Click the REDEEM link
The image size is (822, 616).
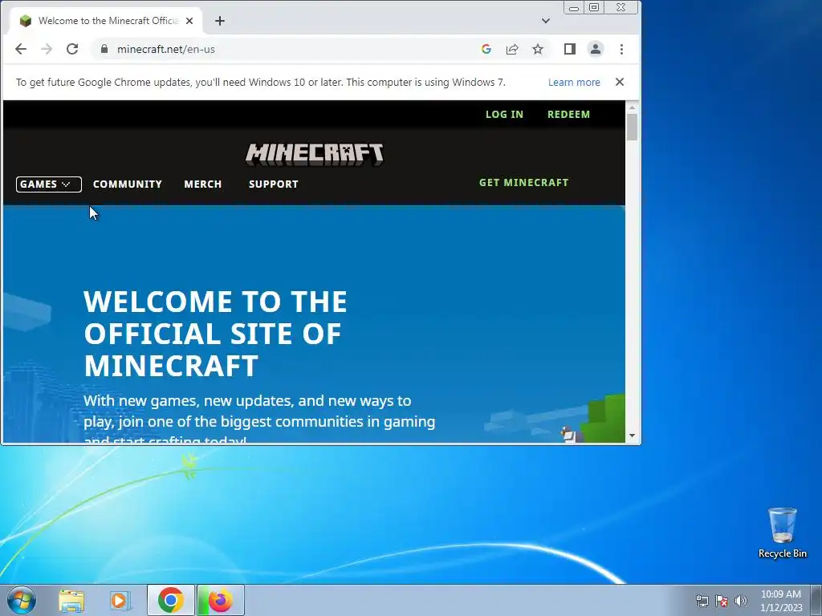coord(569,114)
